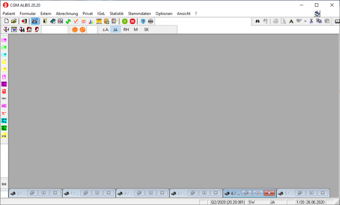Open the ? help menu
Screen dimensions: 340x205
coord(196,14)
